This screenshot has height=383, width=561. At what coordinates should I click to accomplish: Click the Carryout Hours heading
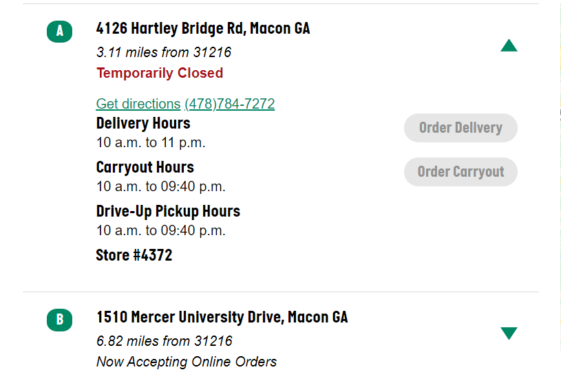click(x=145, y=167)
